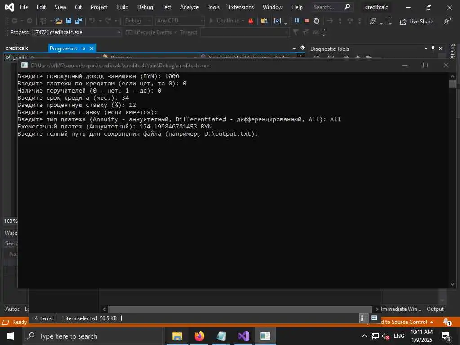
Task: Click Show Next Statement arrow icon
Action: point(330,21)
